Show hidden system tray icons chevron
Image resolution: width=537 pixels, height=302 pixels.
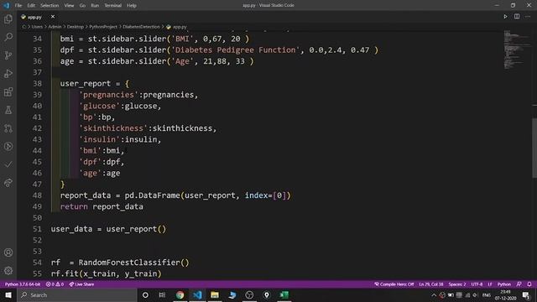(434, 294)
